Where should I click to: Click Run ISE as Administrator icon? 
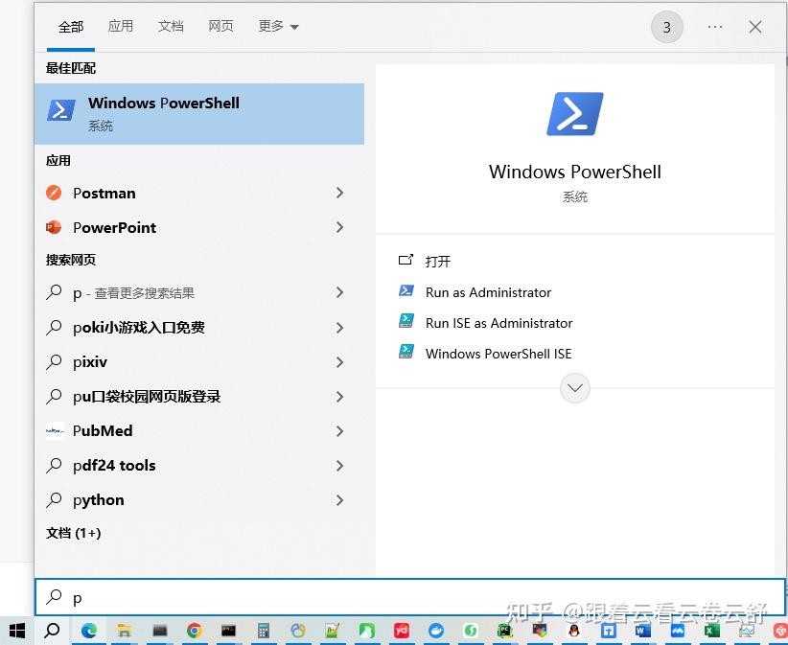tap(406, 321)
